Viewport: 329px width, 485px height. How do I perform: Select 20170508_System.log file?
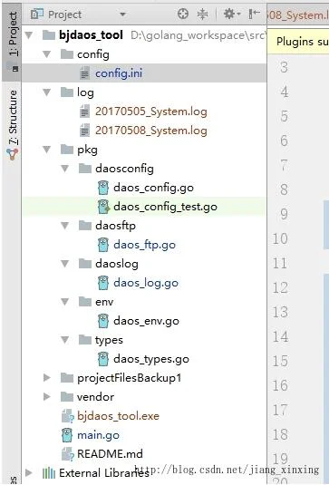150,131
